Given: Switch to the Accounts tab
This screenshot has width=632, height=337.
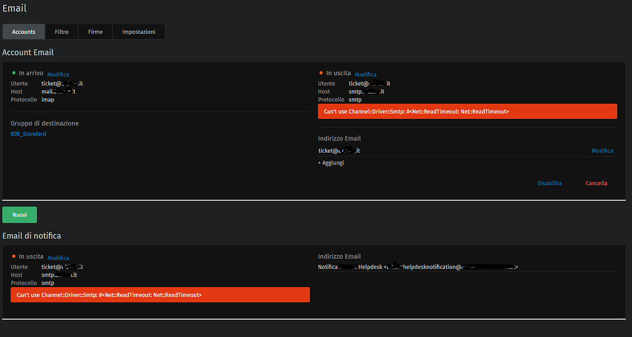Looking at the screenshot, I should pyautogui.click(x=23, y=31).
